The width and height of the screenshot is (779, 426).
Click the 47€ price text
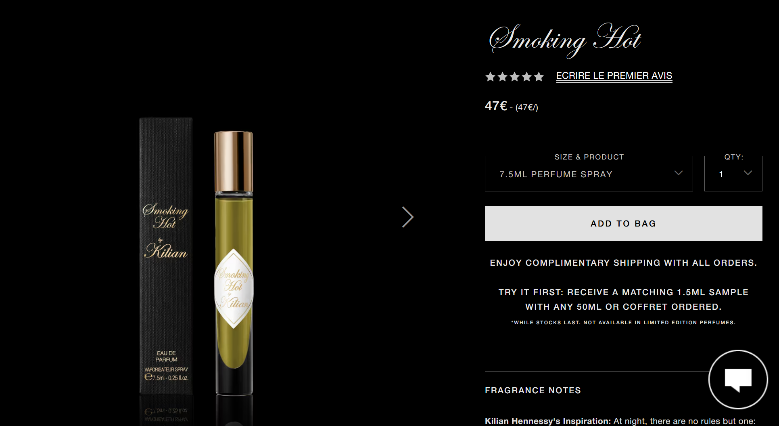pos(496,106)
